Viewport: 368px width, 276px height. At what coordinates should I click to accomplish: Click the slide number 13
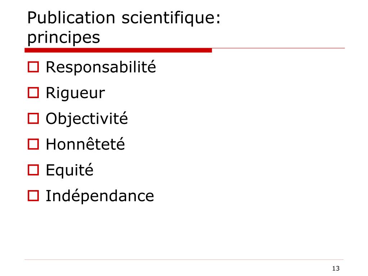click(336, 268)
